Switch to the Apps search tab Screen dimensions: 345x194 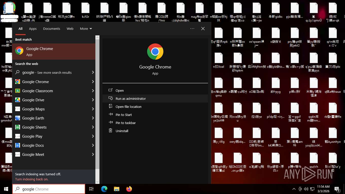(33, 29)
